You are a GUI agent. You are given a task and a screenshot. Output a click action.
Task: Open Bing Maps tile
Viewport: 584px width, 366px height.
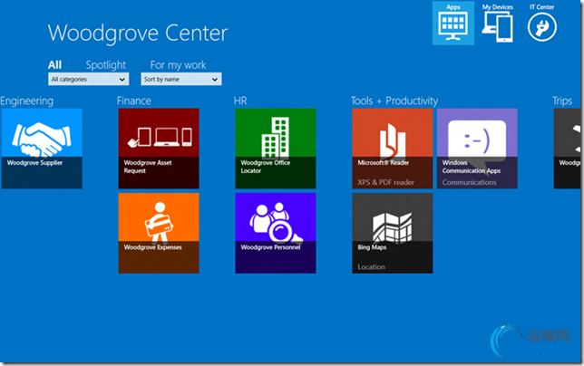393,233
